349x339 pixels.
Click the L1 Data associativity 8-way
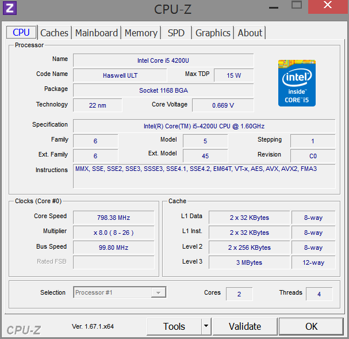[x=313, y=218]
